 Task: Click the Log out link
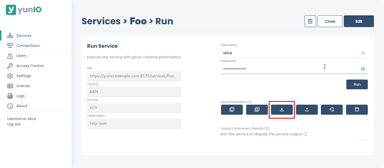click(x=14, y=124)
